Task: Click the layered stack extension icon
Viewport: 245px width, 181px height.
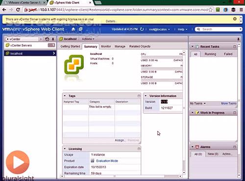Action: 233,10
